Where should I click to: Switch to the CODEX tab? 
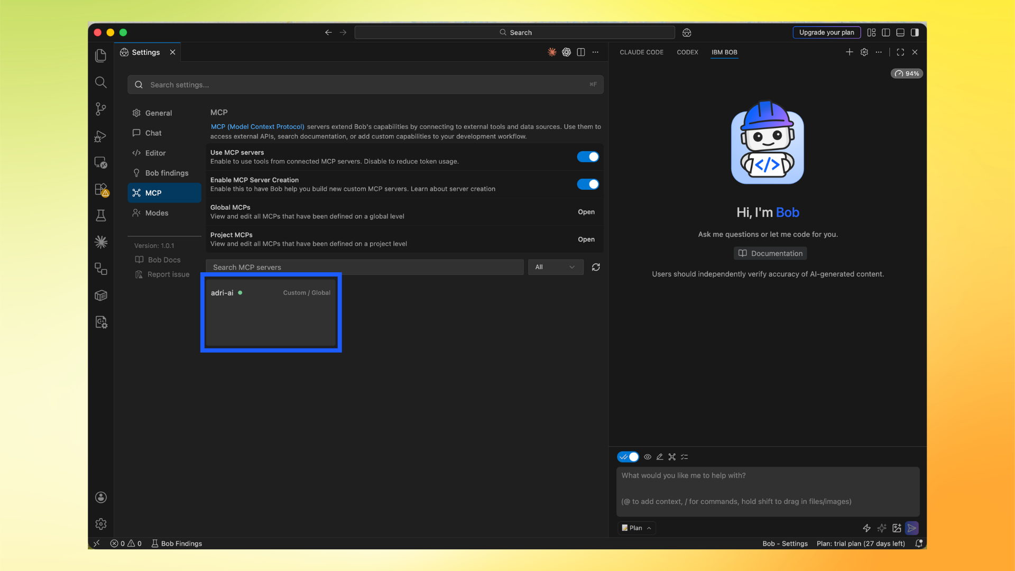coord(687,52)
